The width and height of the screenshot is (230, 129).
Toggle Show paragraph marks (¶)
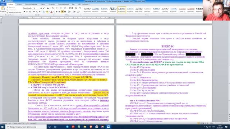click(80, 8)
